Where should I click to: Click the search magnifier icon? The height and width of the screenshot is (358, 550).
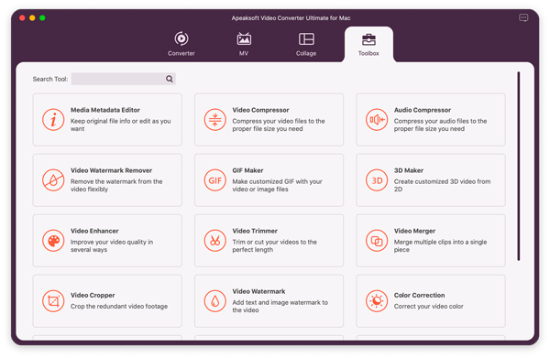[x=170, y=79]
